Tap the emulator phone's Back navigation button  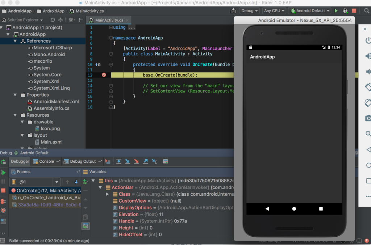point(267,208)
